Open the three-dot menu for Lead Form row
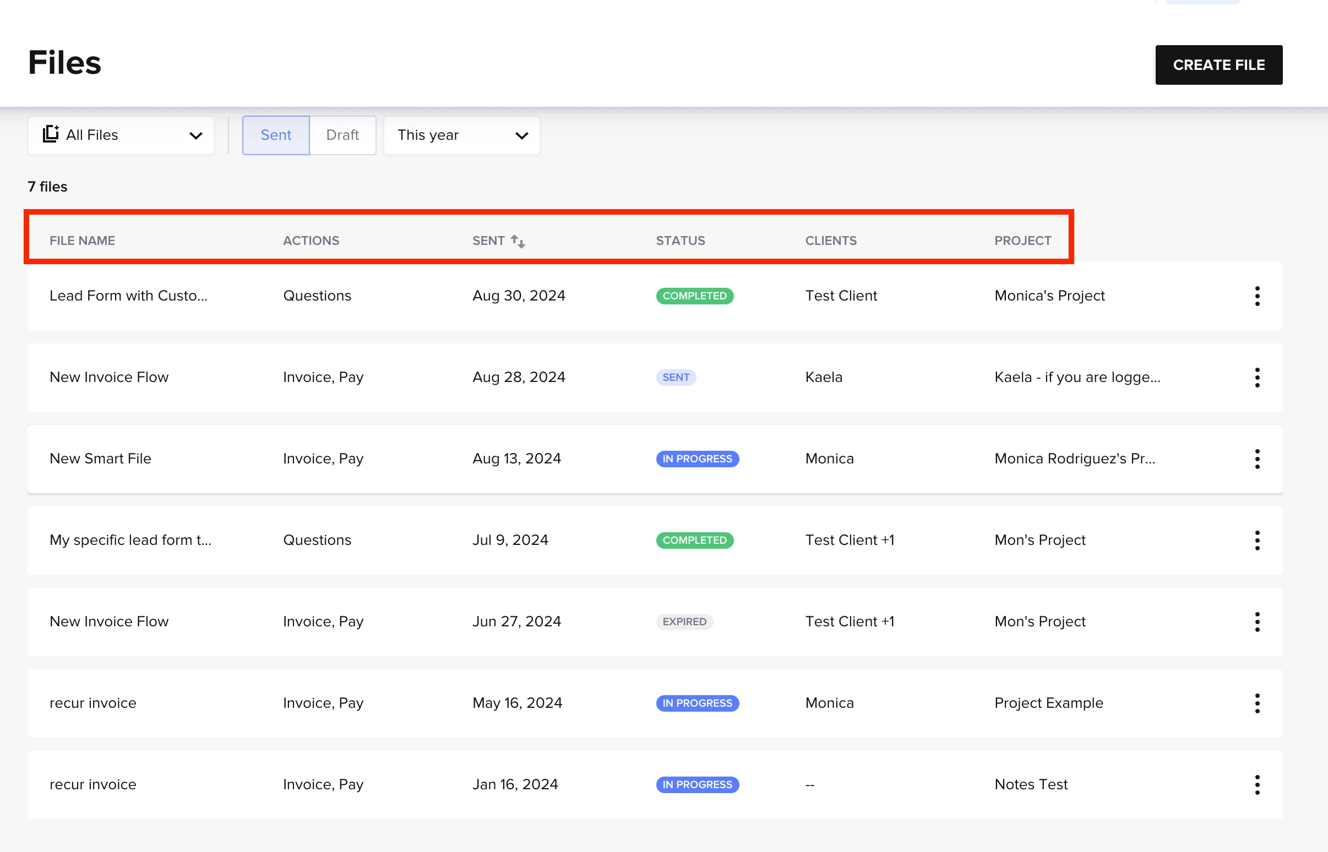This screenshot has width=1328, height=852. click(x=1256, y=296)
